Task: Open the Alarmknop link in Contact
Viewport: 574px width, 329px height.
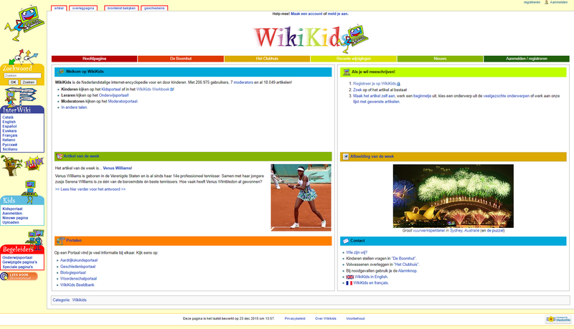Action: [x=408, y=271]
